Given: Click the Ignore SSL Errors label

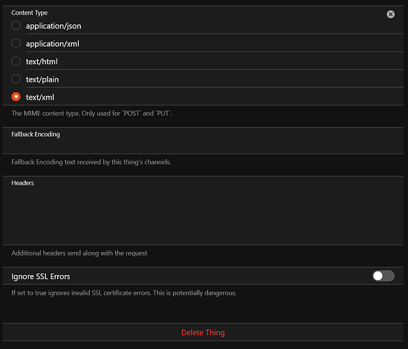Looking at the screenshot, I should pos(40,276).
